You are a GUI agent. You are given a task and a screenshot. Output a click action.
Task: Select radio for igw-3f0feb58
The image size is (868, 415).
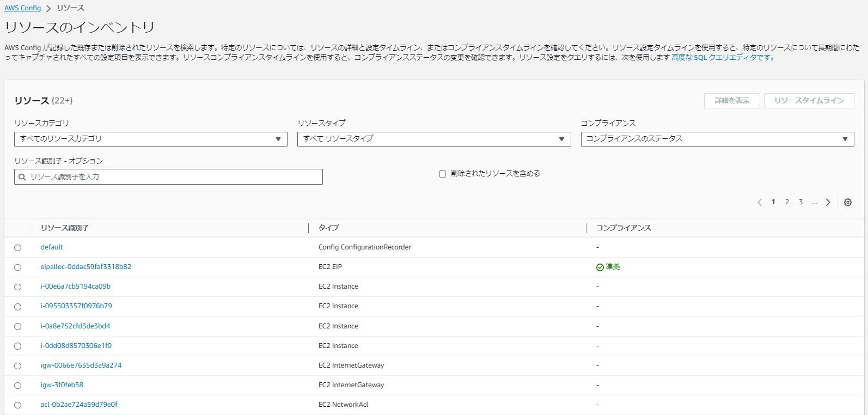[x=18, y=386]
